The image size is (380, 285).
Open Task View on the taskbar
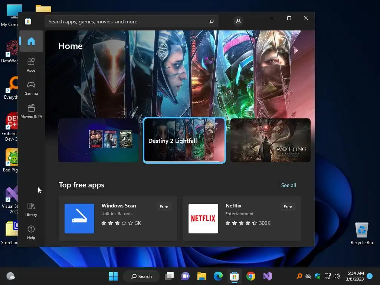tap(169, 276)
